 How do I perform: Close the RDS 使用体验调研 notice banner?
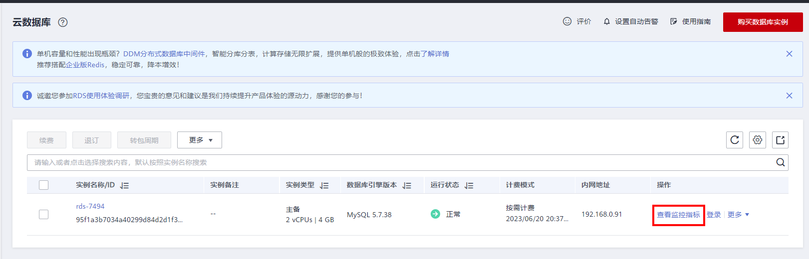coord(789,96)
